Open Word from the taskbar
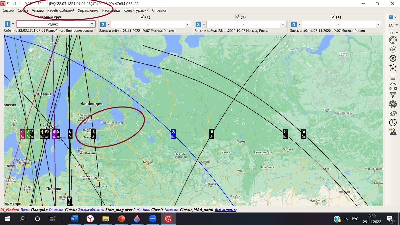The height and width of the screenshot is (225, 400). [75, 219]
